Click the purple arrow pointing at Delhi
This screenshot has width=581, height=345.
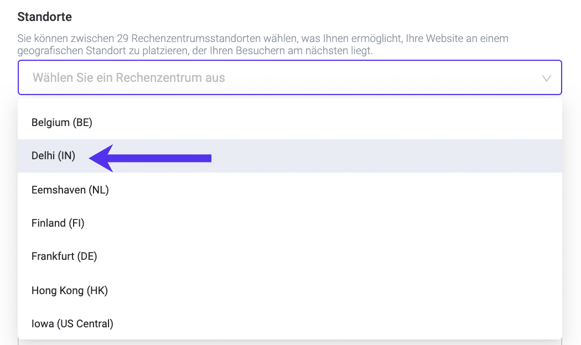coord(151,158)
